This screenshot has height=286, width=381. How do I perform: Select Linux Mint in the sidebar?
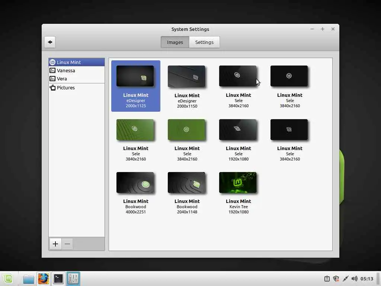coord(77,62)
